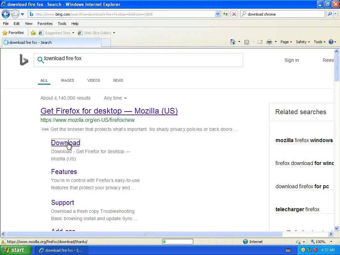This screenshot has width=340, height=255.
Task: Click the magnifier search button in toolbar
Action: [x=330, y=14]
